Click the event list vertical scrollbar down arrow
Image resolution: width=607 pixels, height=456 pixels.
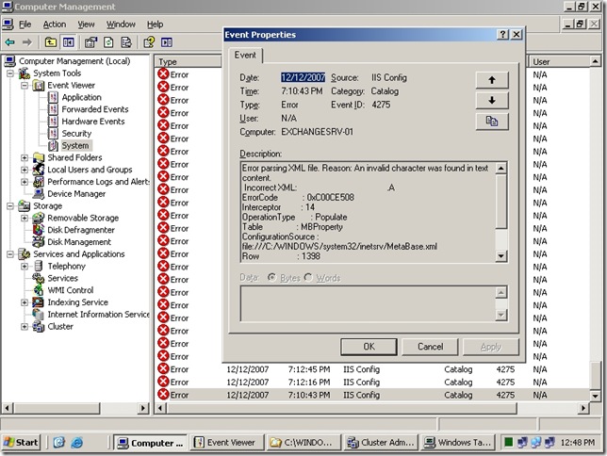tap(596, 396)
